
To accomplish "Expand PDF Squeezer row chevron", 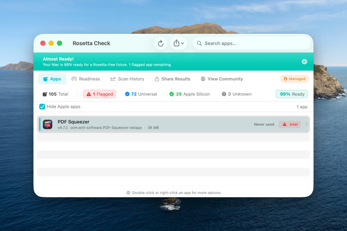I will (306, 124).
